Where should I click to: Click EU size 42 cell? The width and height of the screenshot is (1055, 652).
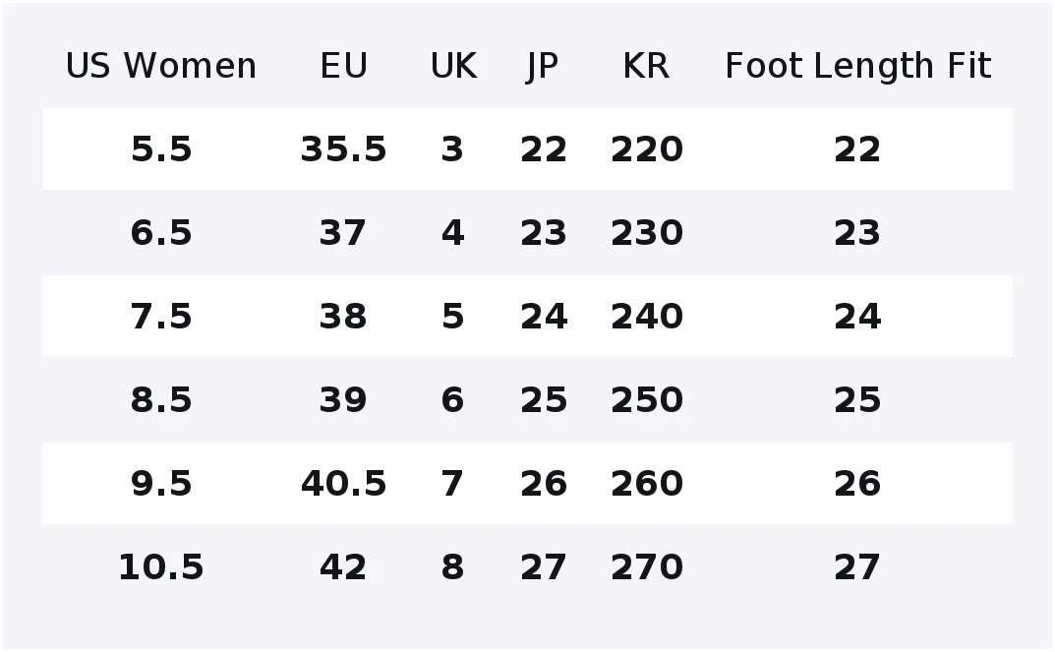[x=343, y=567]
